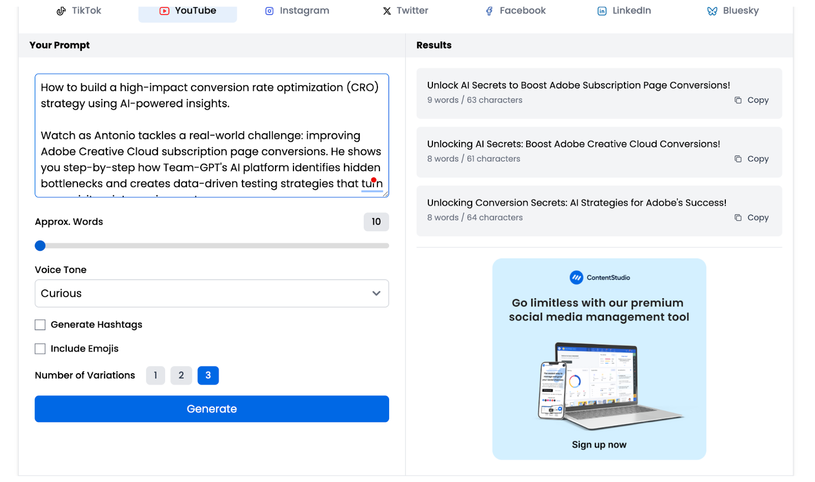Click the LinkedIn in icon
Screen dimensions: 815x482
[x=602, y=11]
